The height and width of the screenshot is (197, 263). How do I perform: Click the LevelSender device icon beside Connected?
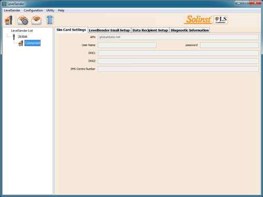[21, 43]
